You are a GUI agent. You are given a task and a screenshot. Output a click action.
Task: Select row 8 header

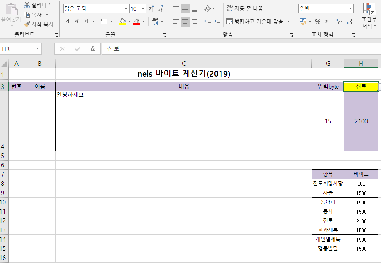point(4,184)
